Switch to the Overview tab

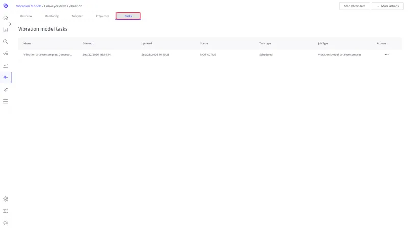[x=26, y=16]
